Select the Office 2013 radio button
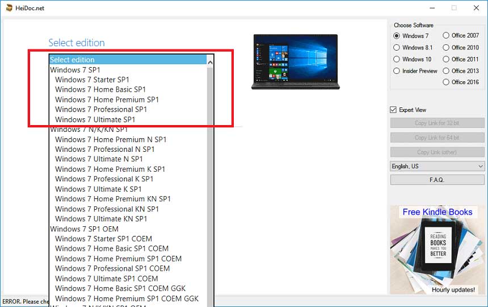The image size is (488, 307). tap(446, 70)
